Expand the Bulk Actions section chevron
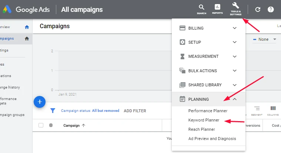This screenshot has width=281, height=153. [235, 71]
